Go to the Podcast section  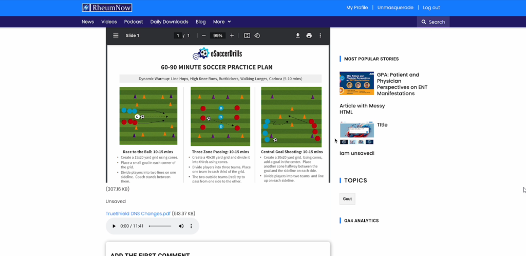134,22
